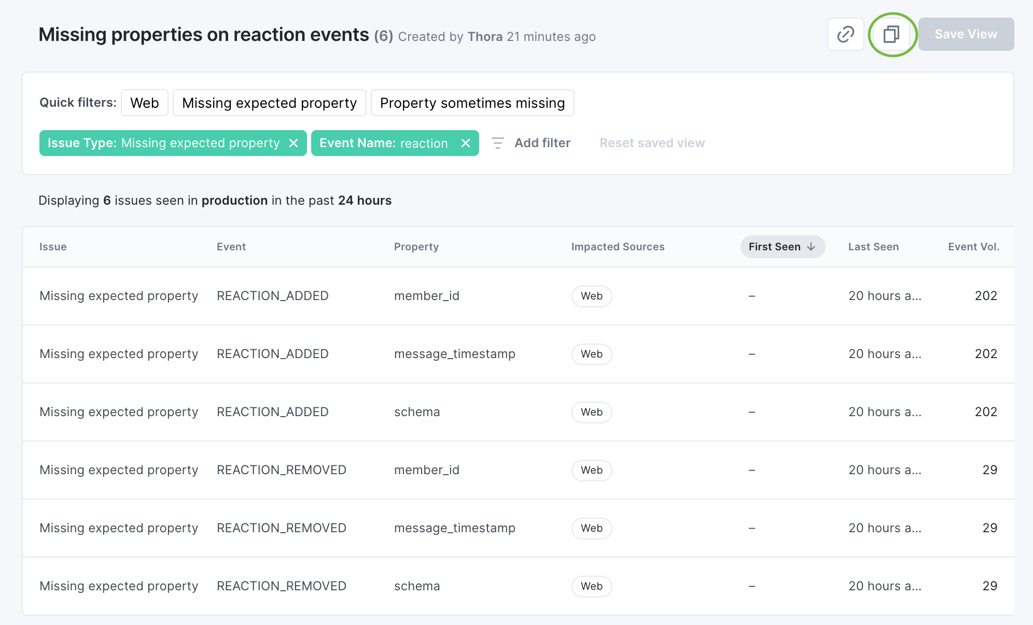This screenshot has width=1033, height=625.
Task: Remove the Issue Type filter chip
Action: click(294, 143)
